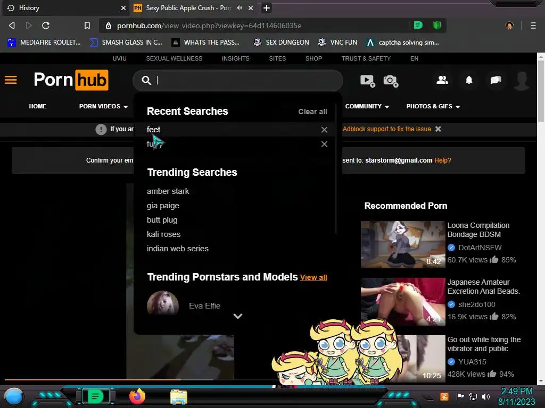Viewport: 545px width, 408px height.
Task: Open the DotArtNSFW channel link
Action: tap(480, 248)
